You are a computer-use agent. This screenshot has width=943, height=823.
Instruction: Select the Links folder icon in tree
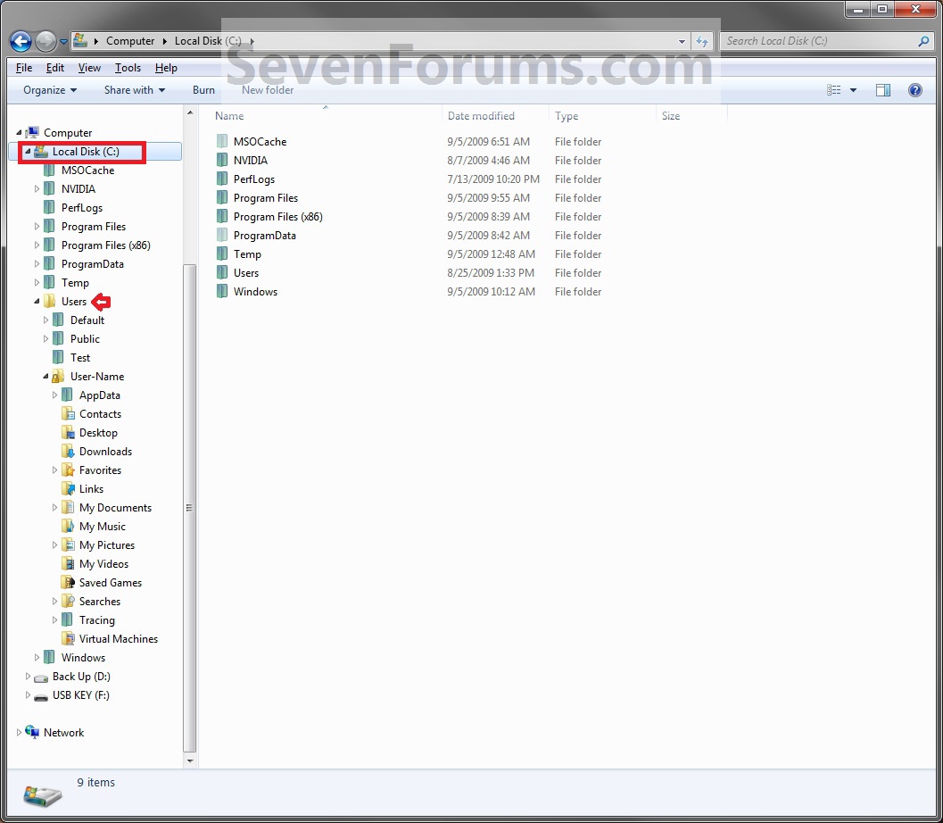pos(68,488)
